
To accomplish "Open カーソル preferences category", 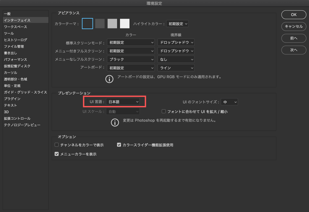I will 26,73.
